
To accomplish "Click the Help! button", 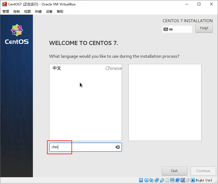I will [204, 28].
